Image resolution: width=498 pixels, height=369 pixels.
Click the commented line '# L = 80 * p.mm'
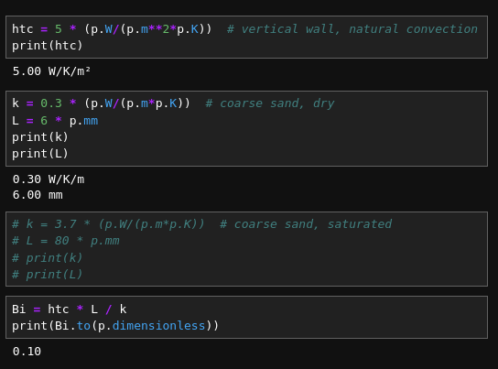[66, 241]
